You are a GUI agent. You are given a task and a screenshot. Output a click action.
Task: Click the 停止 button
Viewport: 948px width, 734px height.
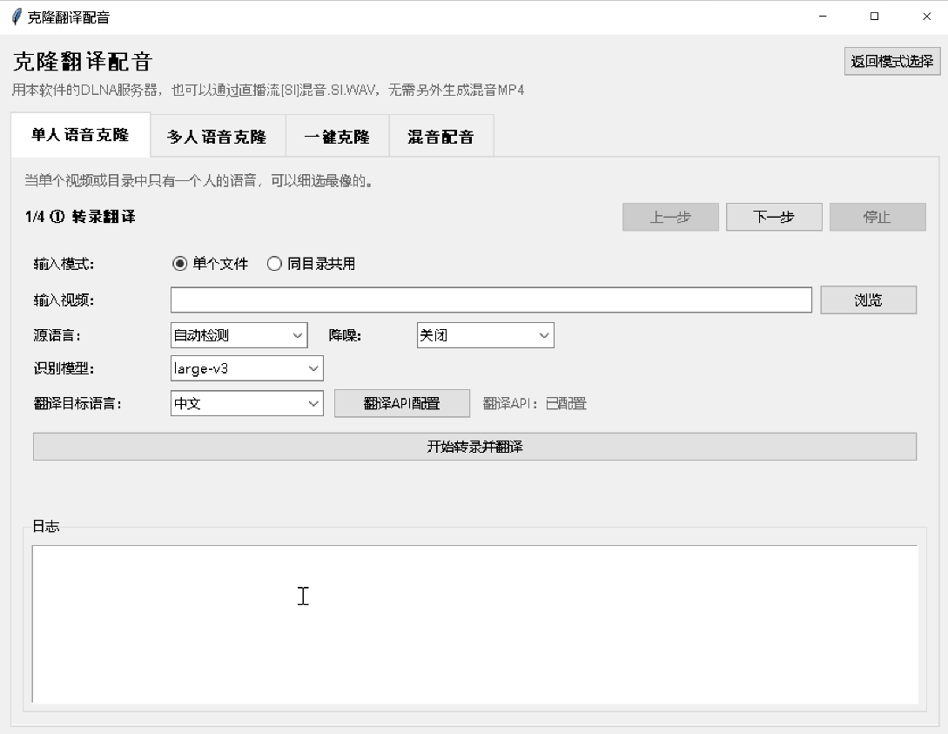click(x=877, y=217)
